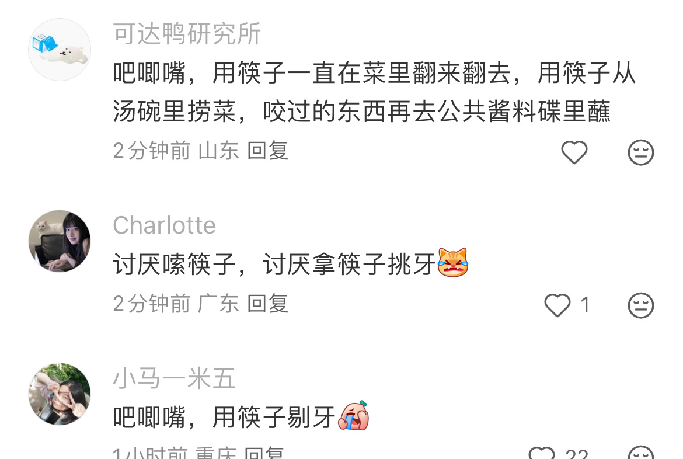Reply to 可达鸭研究所 via 回复
Image resolution: width=683 pixels, height=459 pixels.
[267, 151]
